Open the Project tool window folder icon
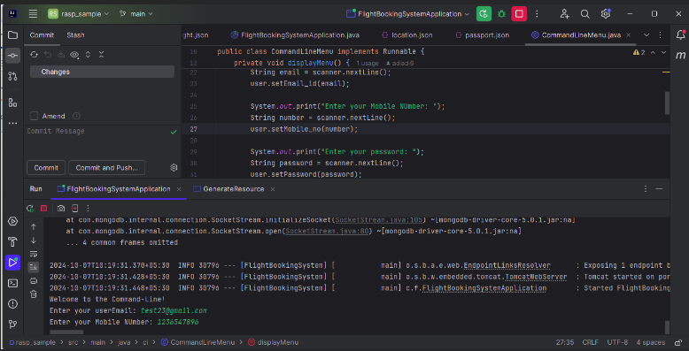This screenshot has height=351, width=689. tap(12, 35)
